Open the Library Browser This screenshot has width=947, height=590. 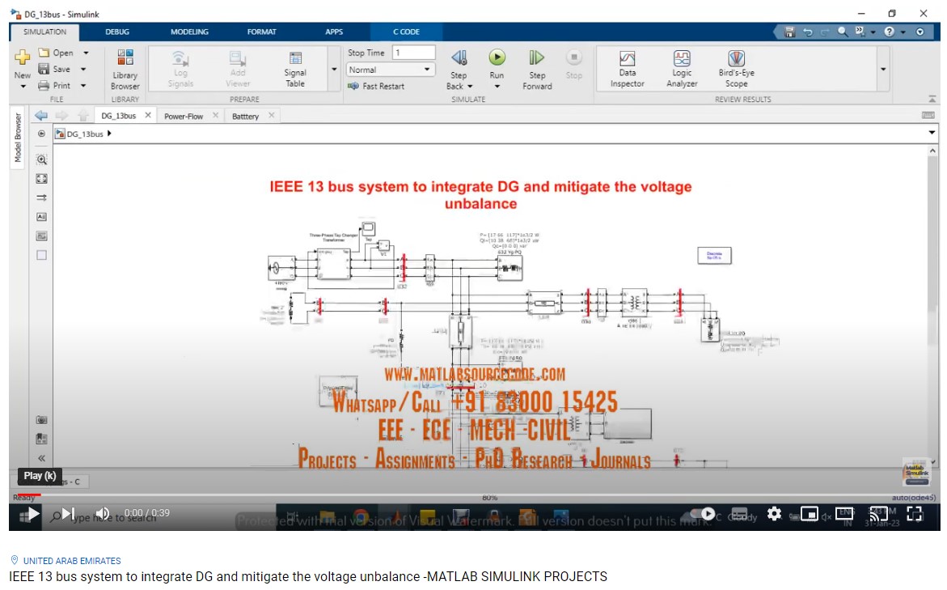(x=125, y=69)
